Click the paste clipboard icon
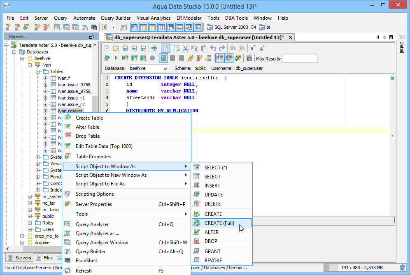 click(x=204, y=49)
